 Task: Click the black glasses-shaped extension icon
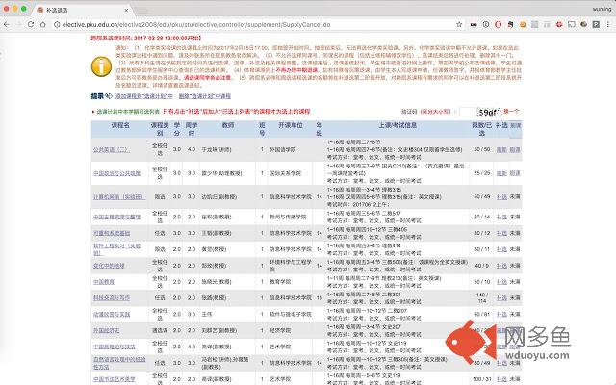coord(474,24)
